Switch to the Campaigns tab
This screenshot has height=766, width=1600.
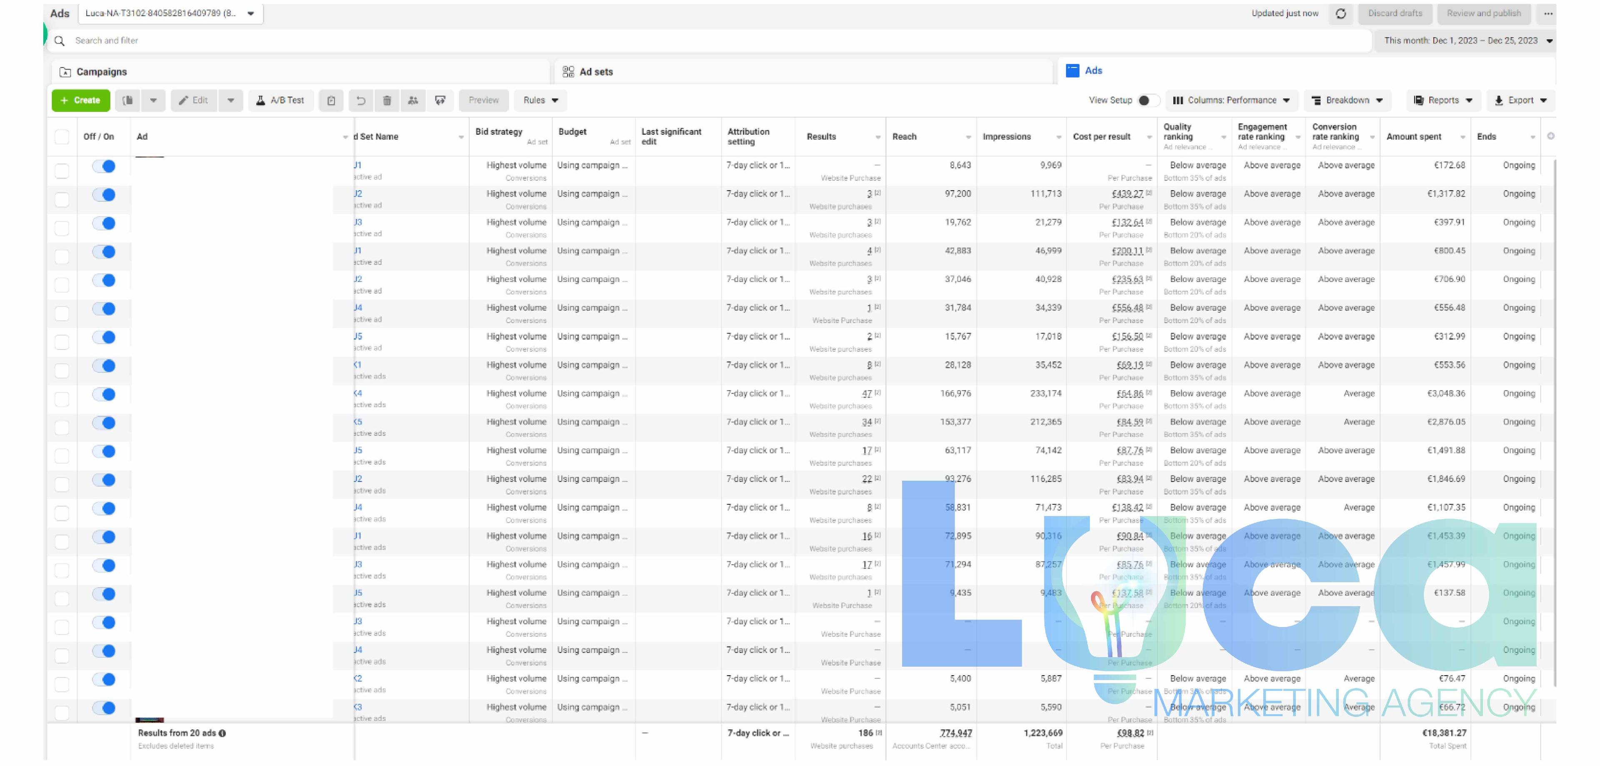click(301, 72)
